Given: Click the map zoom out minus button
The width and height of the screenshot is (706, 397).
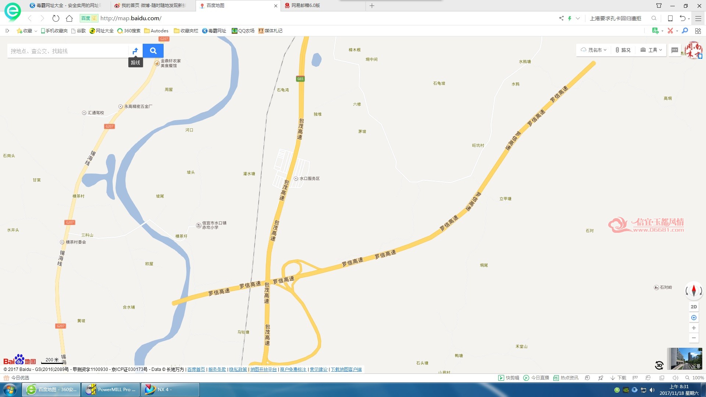Looking at the screenshot, I should (x=693, y=338).
